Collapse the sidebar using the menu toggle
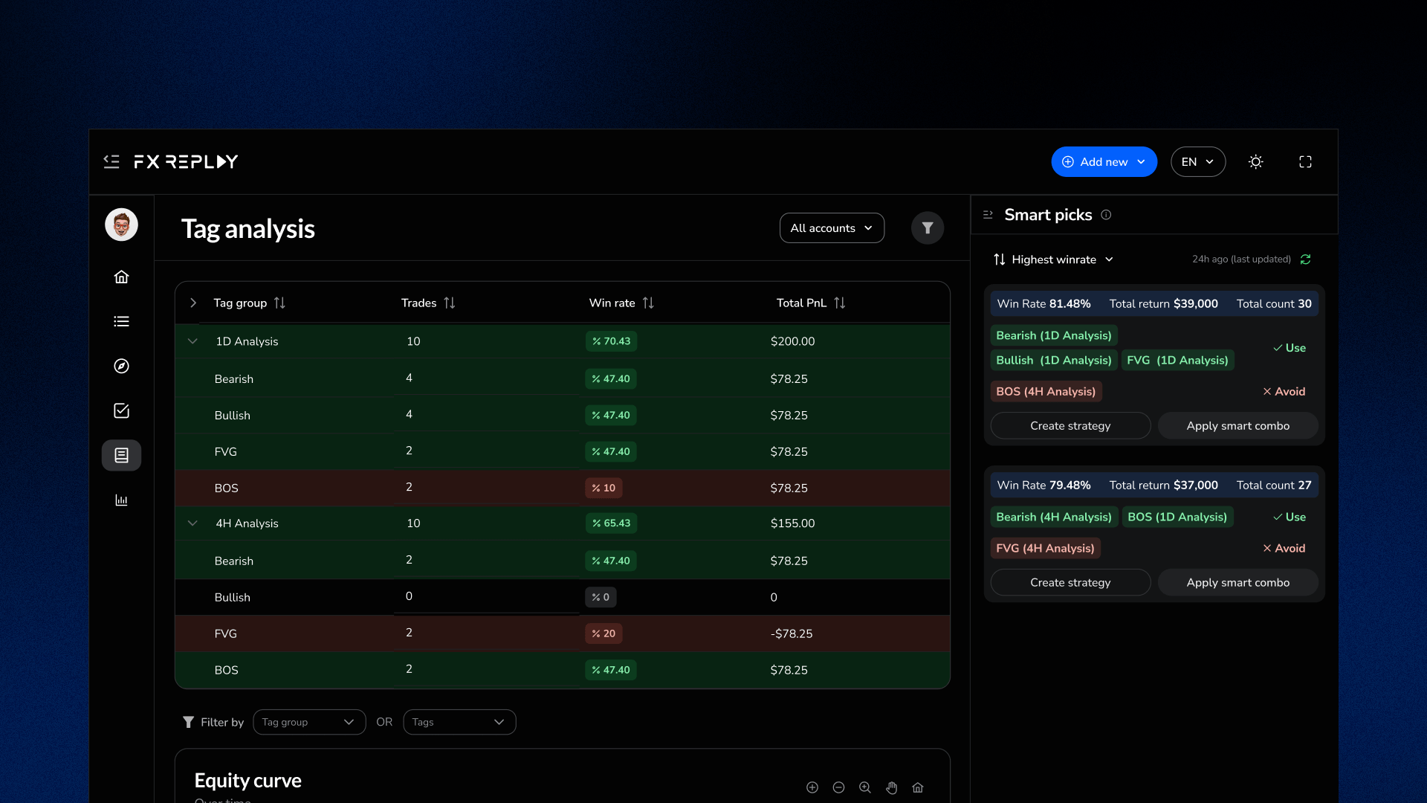The image size is (1427, 803). pos(111,161)
